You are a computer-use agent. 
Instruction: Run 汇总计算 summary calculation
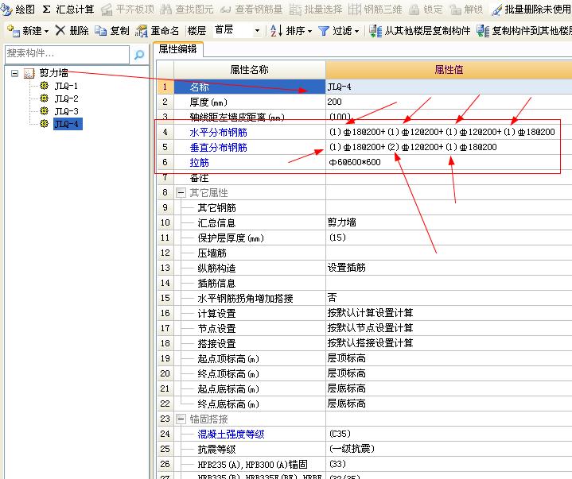tap(68, 9)
